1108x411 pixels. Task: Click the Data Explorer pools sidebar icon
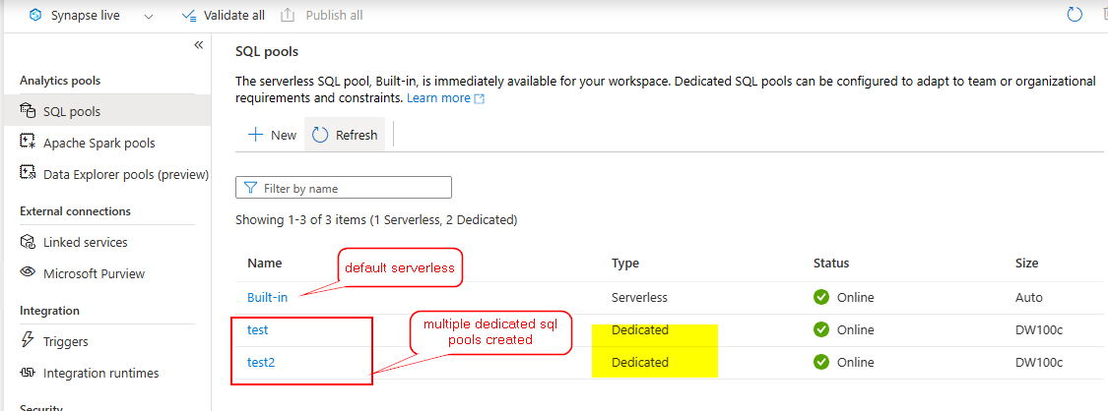click(x=28, y=173)
